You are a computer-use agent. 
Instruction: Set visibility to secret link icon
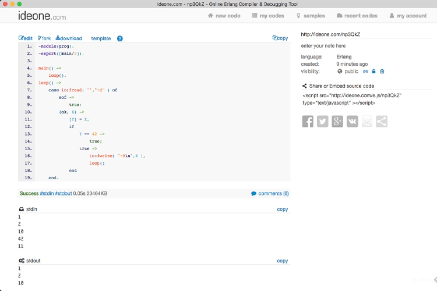click(x=365, y=71)
